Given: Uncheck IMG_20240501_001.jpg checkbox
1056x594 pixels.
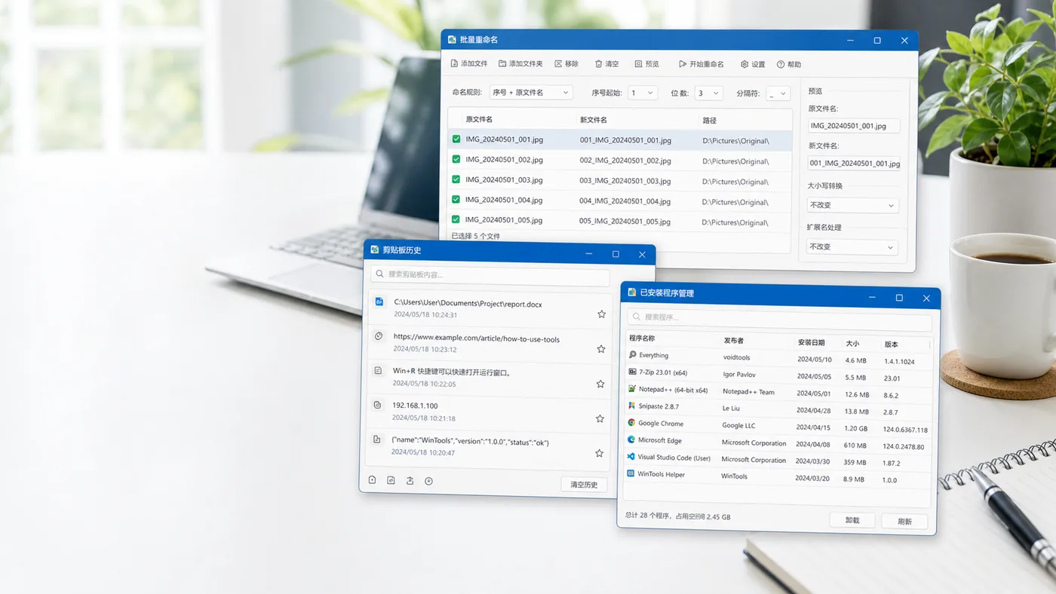Looking at the screenshot, I should point(456,139).
